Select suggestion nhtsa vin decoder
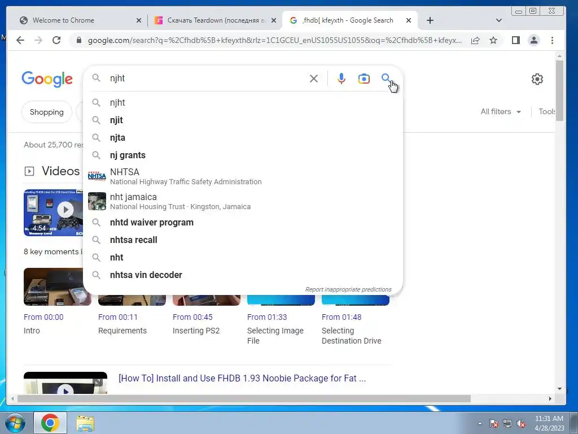The height and width of the screenshot is (434, 578). (243, 275)
